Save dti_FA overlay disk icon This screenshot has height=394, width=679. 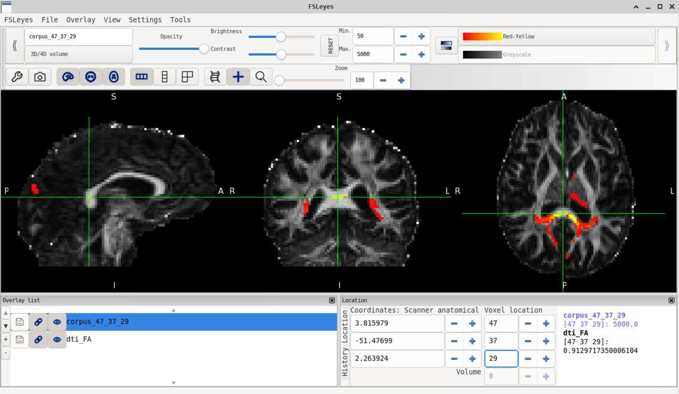tap(19, 340)
